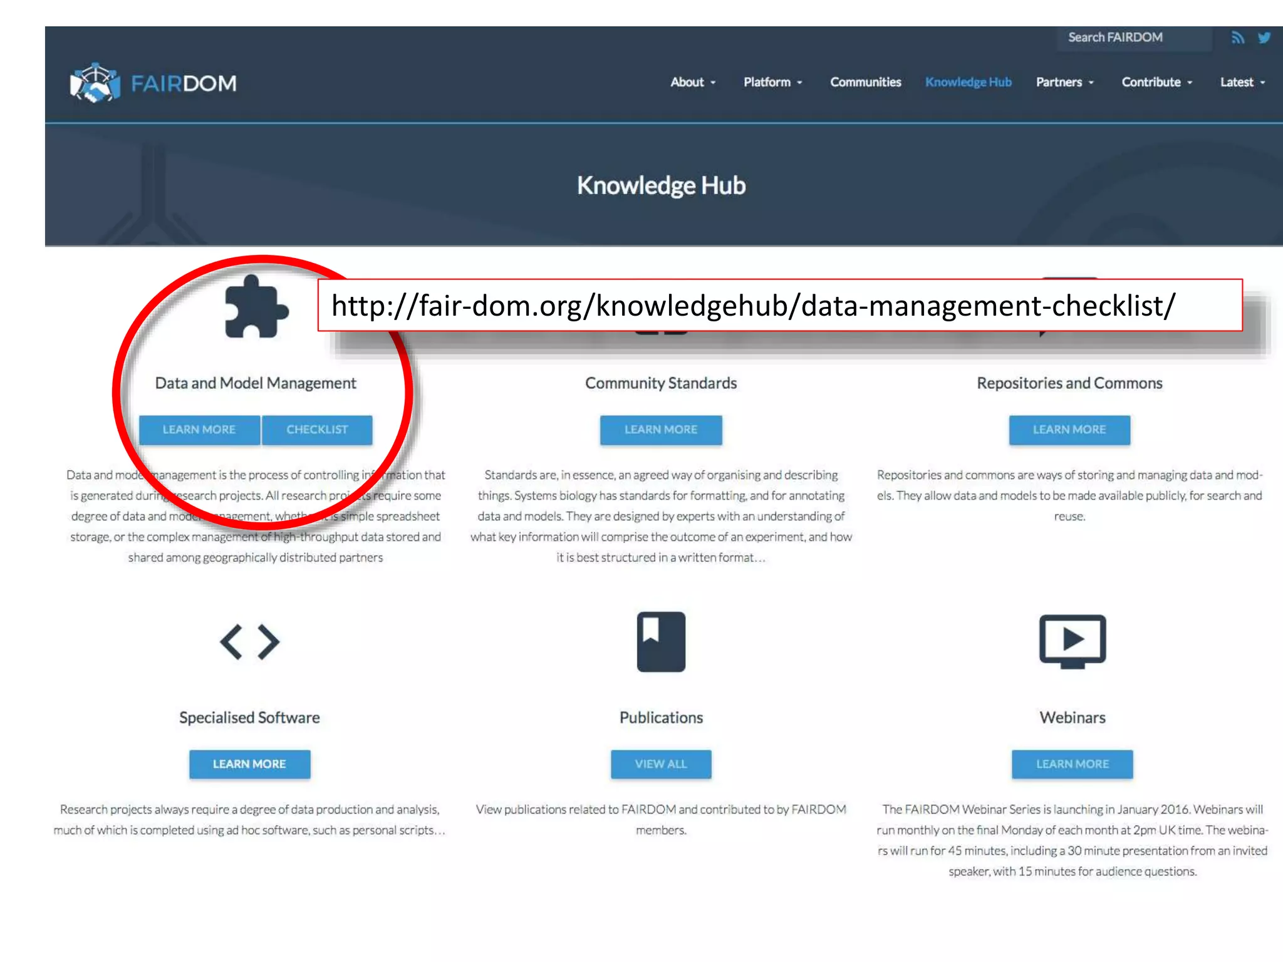Click the data-management-checklist URL text
Image resolution: width=1283 pixels, height=962 pixels.
click(753, 306)
